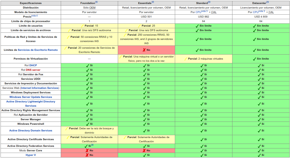Image resolution: width=290 pixels, height=158 pixels.
Task: Open the CPU link in the Standard column
Action: click(198, 12)
